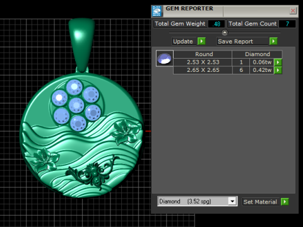Select the center gem on the pendant
The image size is (303, 227).
76,105
